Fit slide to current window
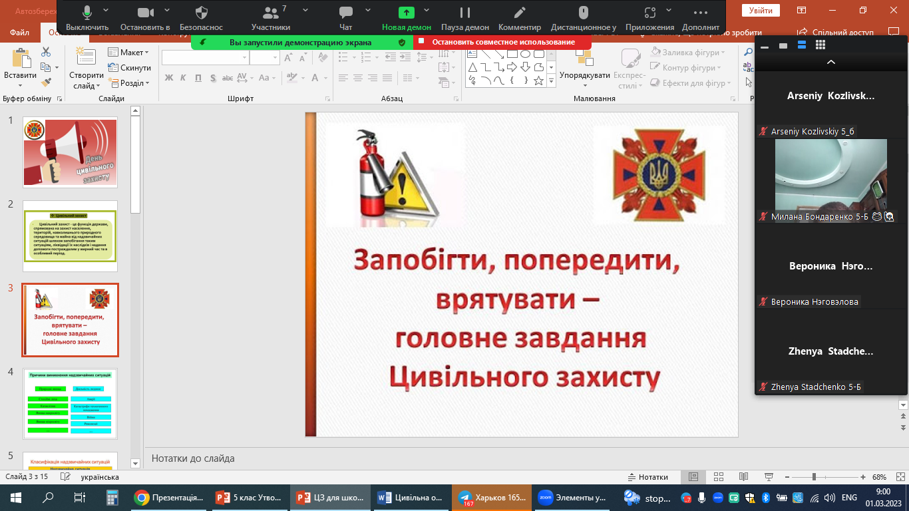Screen dimensions: 909x511 tap(899, 477)
